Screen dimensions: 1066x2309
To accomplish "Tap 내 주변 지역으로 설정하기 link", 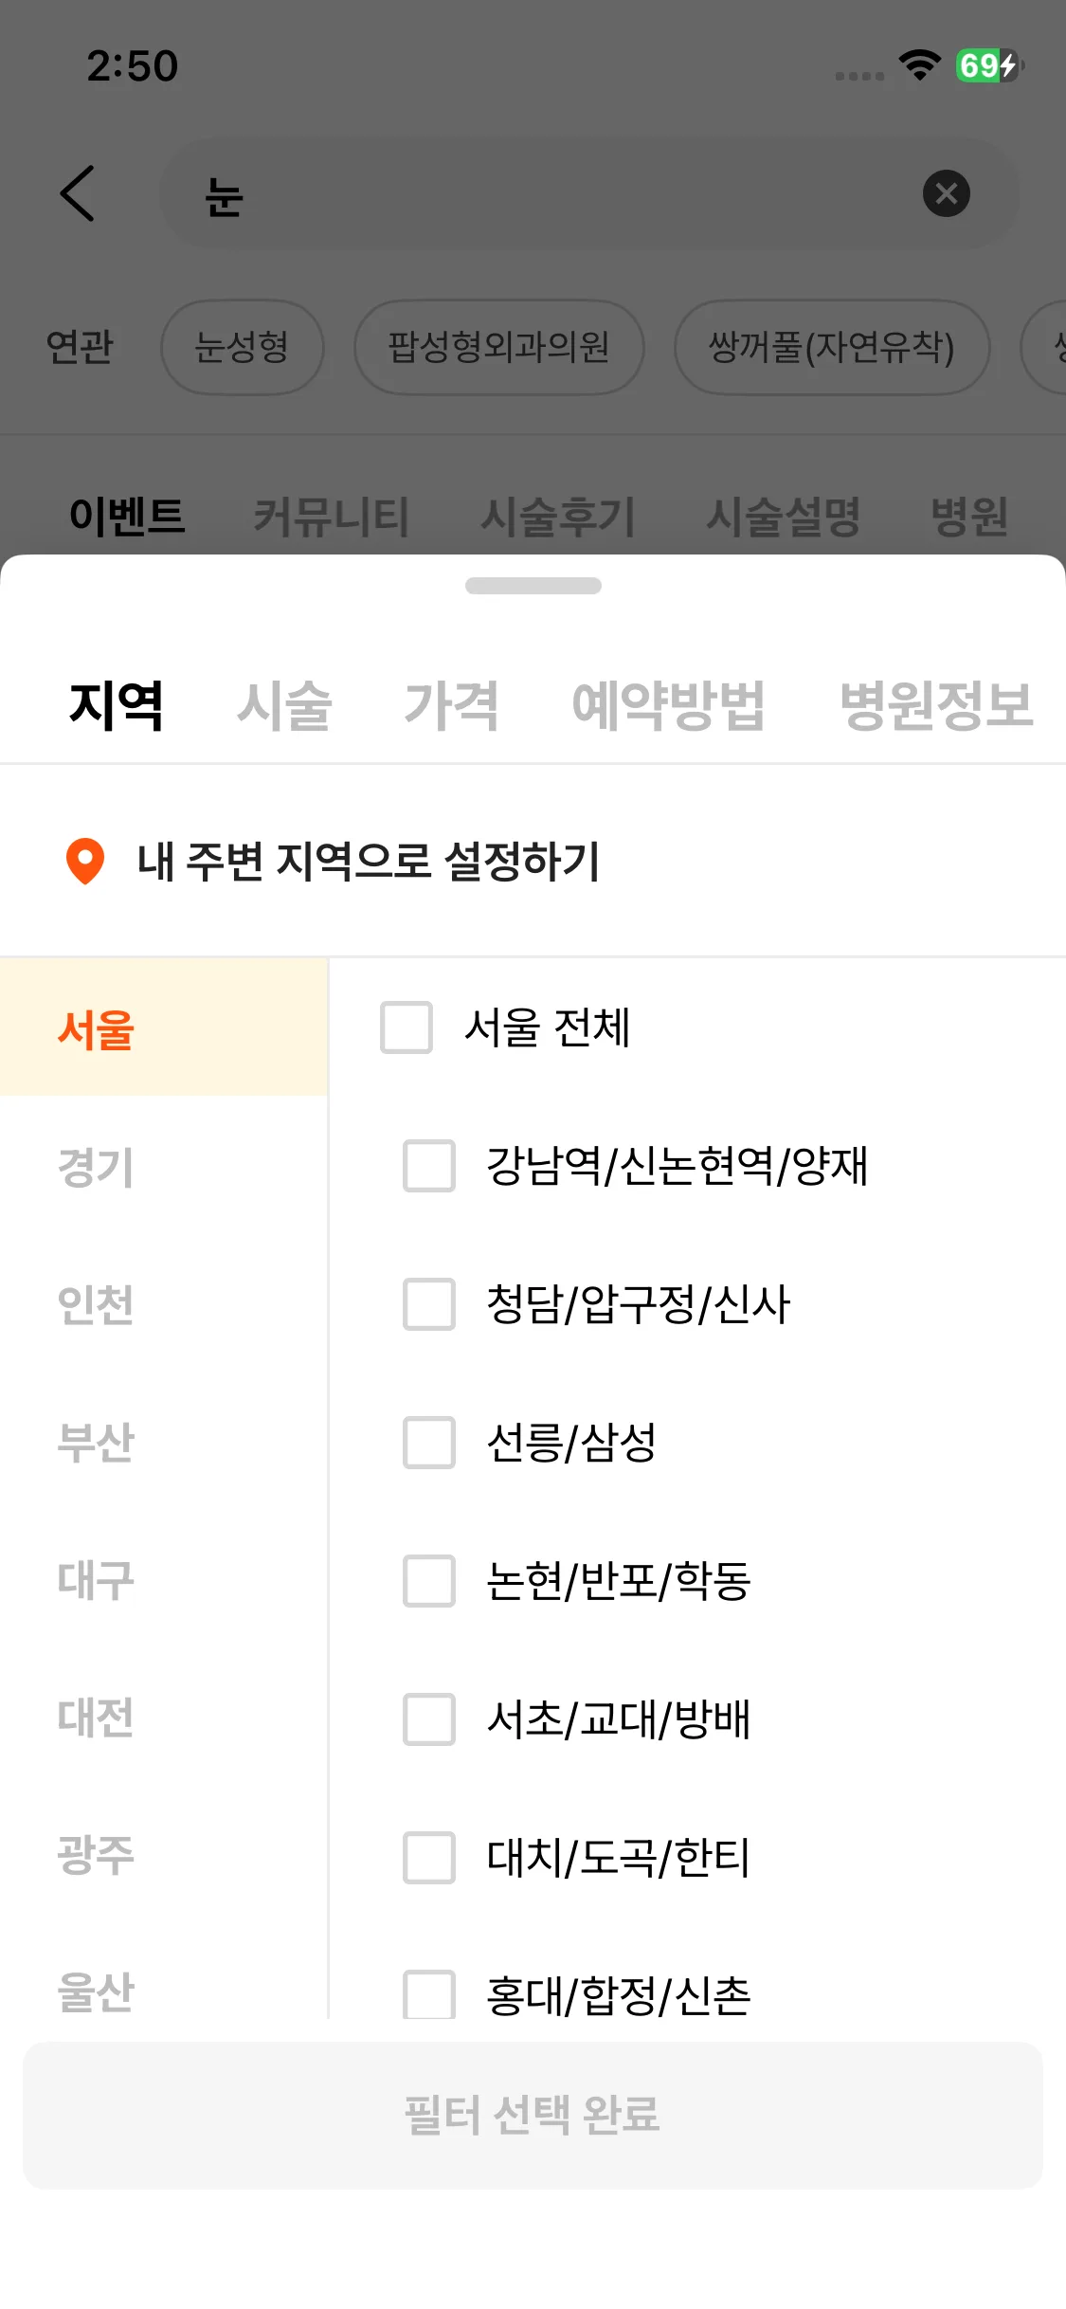I will tap(368, 862).
